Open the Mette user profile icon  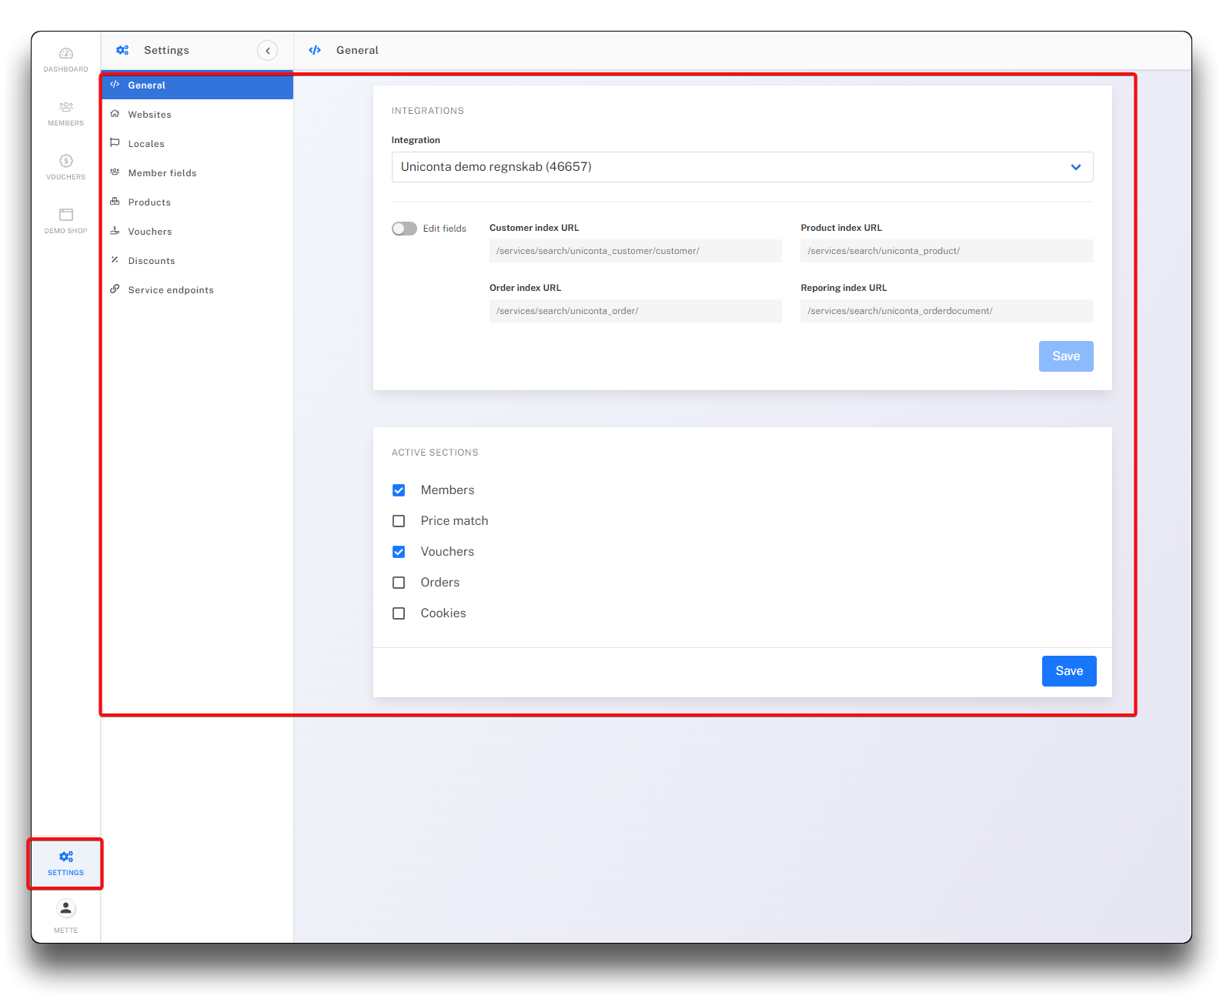tap(66, 909)
